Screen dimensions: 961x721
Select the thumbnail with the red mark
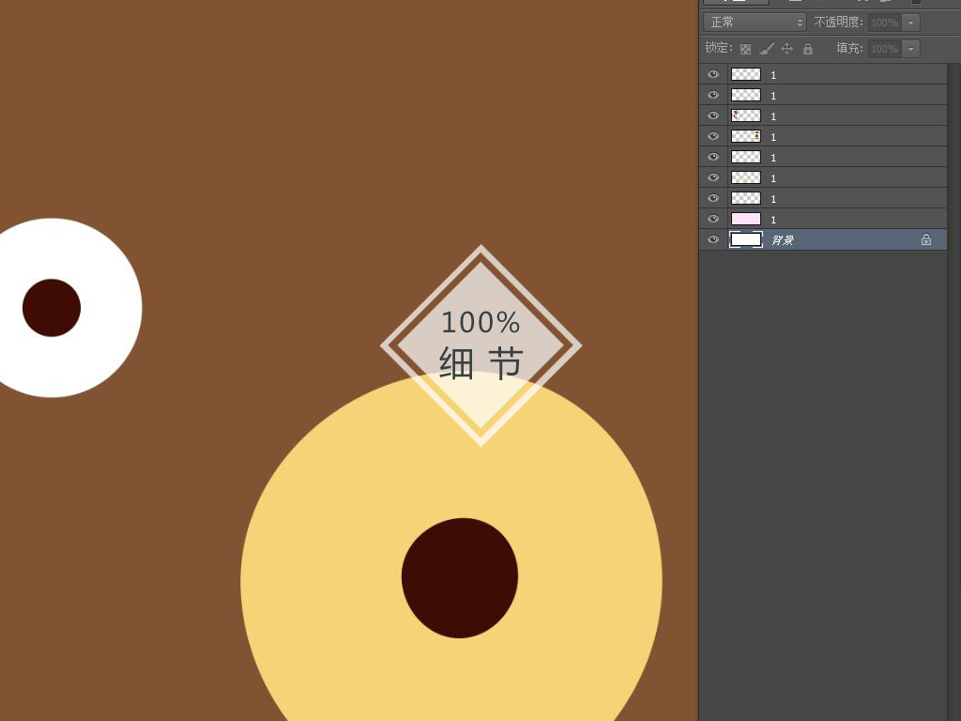(746, 115)
